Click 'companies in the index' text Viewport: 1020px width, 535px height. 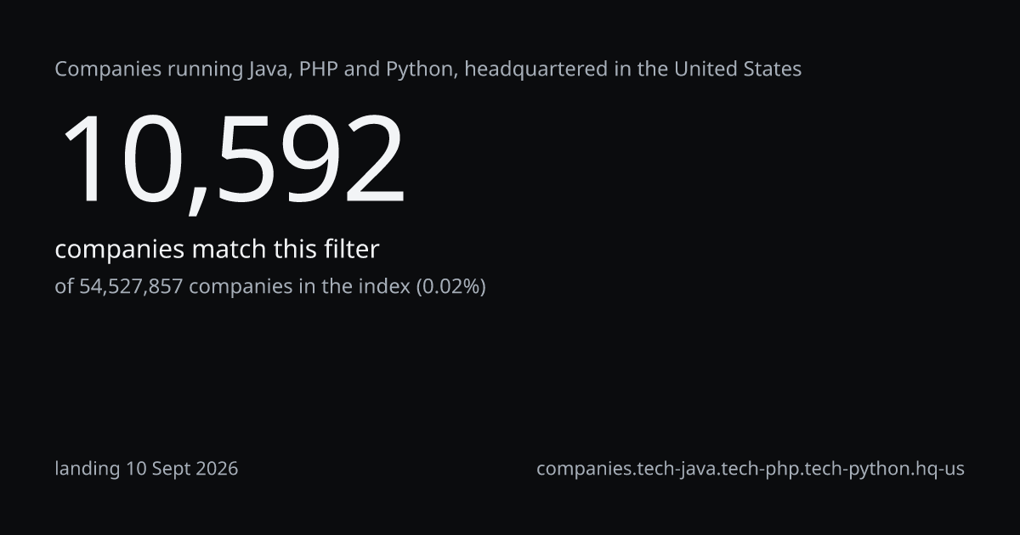(299, 287)
